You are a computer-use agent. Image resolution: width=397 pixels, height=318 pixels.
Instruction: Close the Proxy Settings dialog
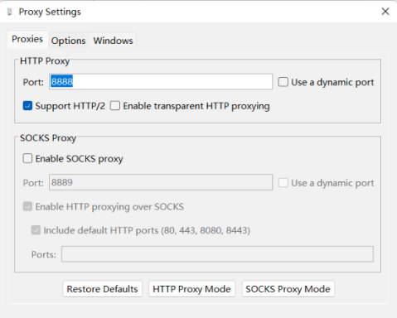coord(385,12)
